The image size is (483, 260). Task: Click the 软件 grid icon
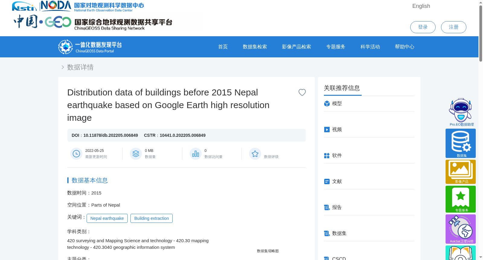pos(327,156)
